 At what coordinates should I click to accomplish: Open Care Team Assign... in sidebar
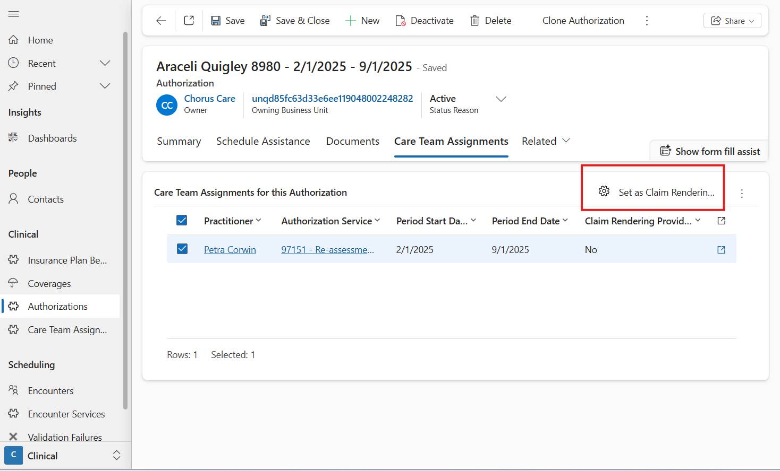point(61,329)
